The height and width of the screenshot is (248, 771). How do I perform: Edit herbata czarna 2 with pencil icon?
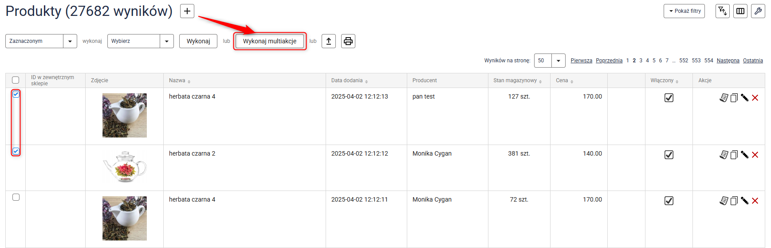tap(744, 155)
